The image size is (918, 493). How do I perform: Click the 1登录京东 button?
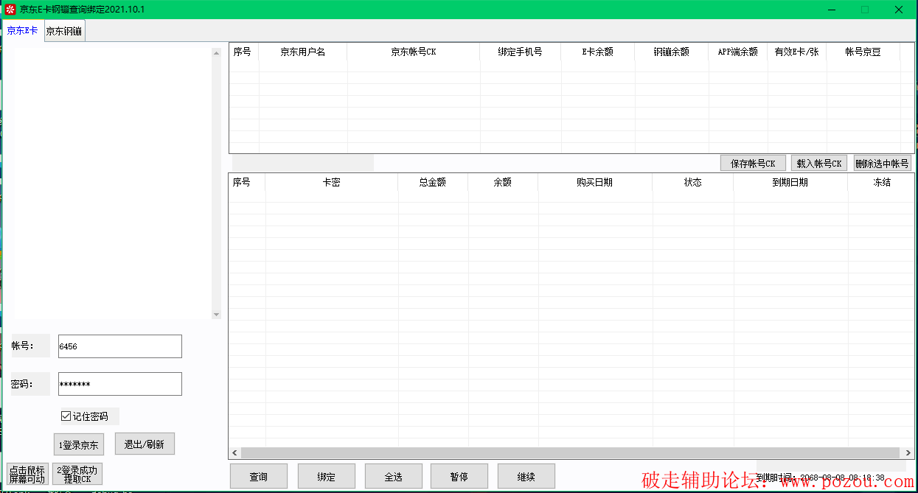click(79, 445)
